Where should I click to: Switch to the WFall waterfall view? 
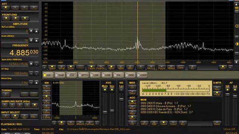(x=61, y=67)
